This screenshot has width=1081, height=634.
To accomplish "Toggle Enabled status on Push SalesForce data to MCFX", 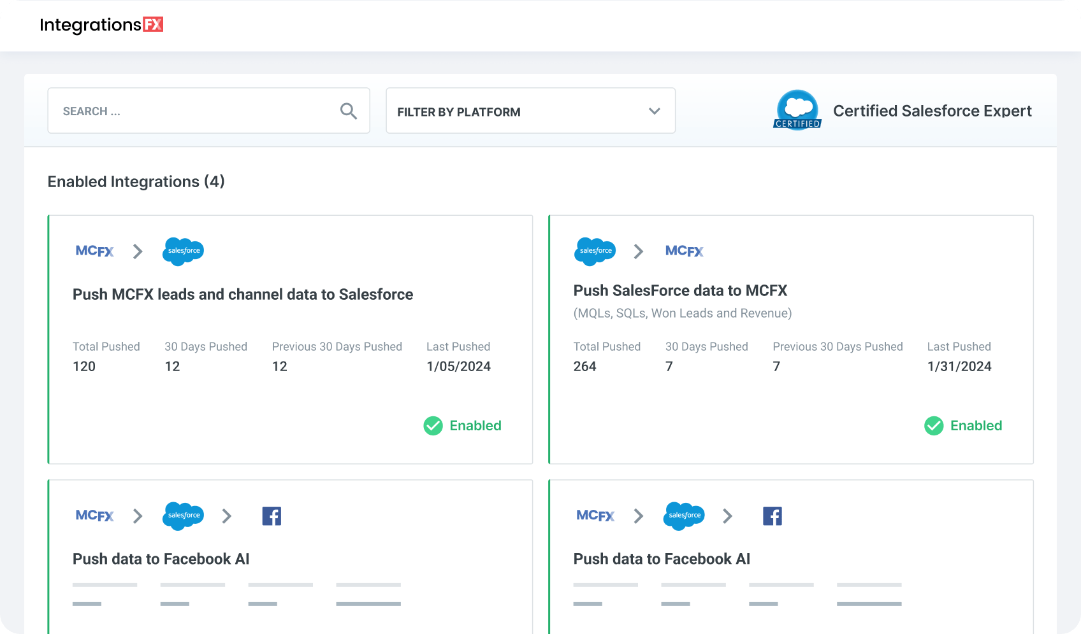I will (963, 425).
